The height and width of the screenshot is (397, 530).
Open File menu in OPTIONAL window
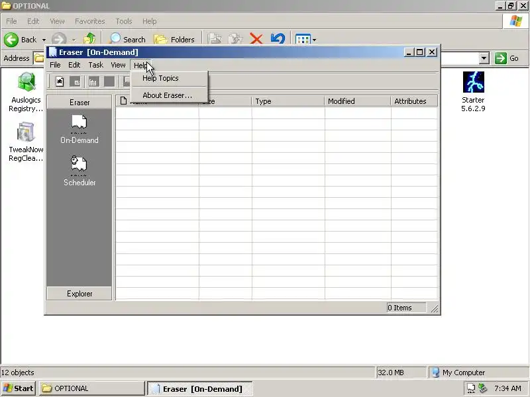[x=11, y=21]
